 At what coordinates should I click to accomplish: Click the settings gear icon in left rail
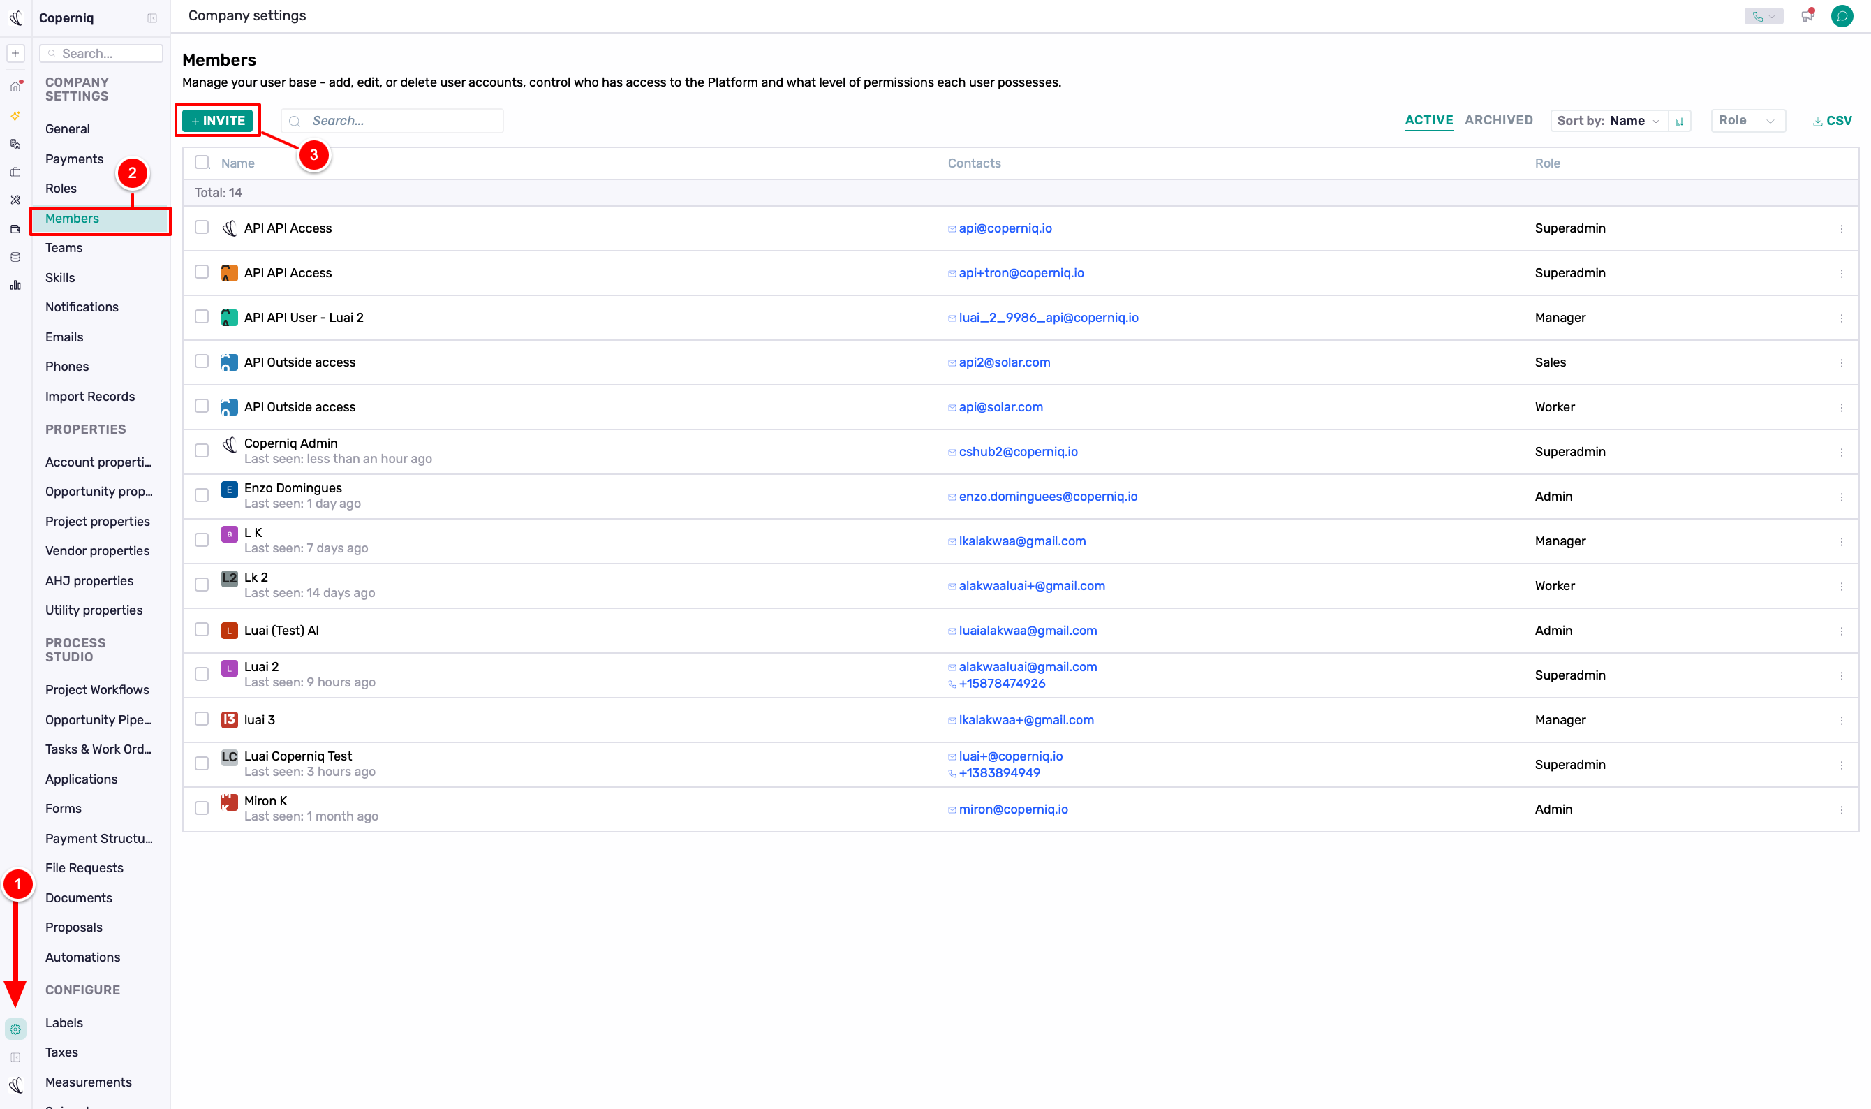pyautogui.click(x=15, y=1029)
